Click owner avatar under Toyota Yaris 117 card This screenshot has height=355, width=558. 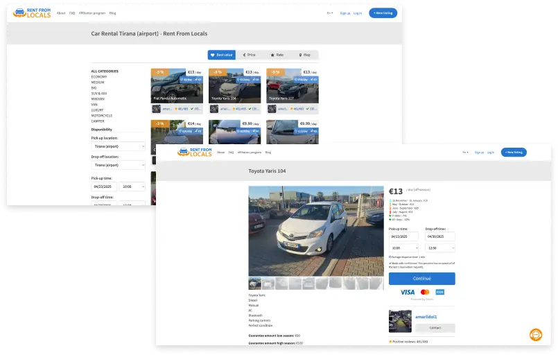pyautogui.click(x=272, y=109)
